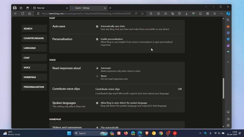Open the browser home page icon
The width and height of the screenshot is (244, 137).
(x=30, y=14)
